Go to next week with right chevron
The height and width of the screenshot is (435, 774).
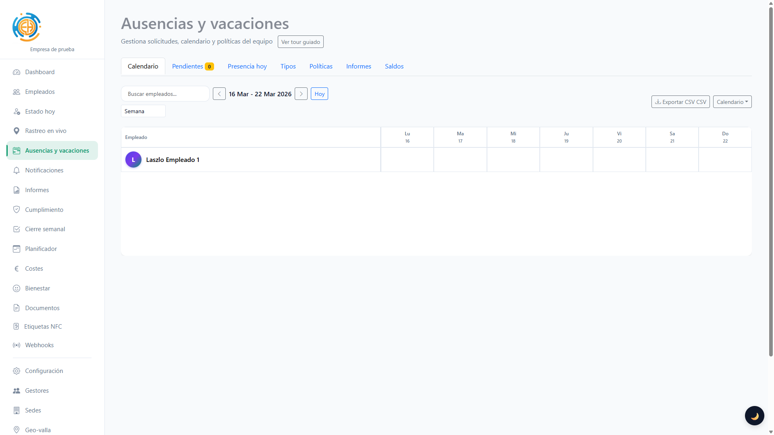point(301,94)
